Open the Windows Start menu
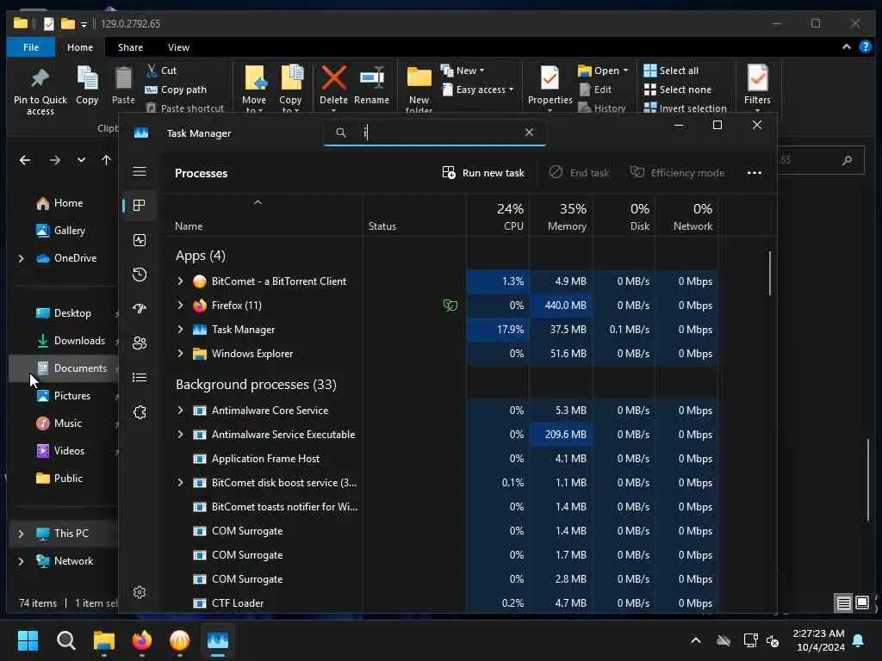882x661 pixels. click(28, 639)
